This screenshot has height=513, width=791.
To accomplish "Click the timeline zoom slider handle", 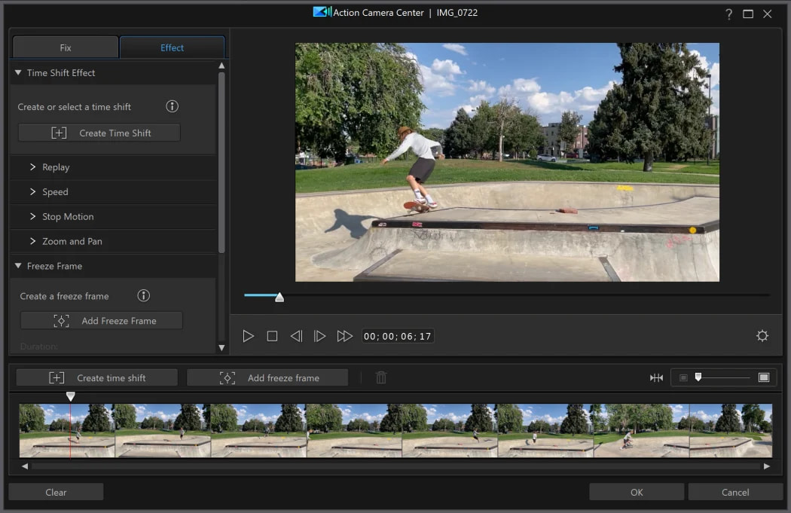I will 698,377.
